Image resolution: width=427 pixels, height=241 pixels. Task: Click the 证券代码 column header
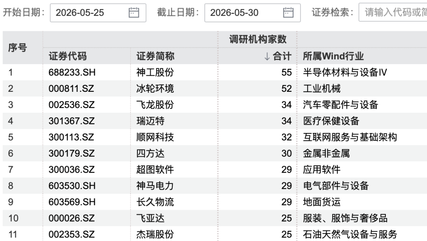click(68, 56)
